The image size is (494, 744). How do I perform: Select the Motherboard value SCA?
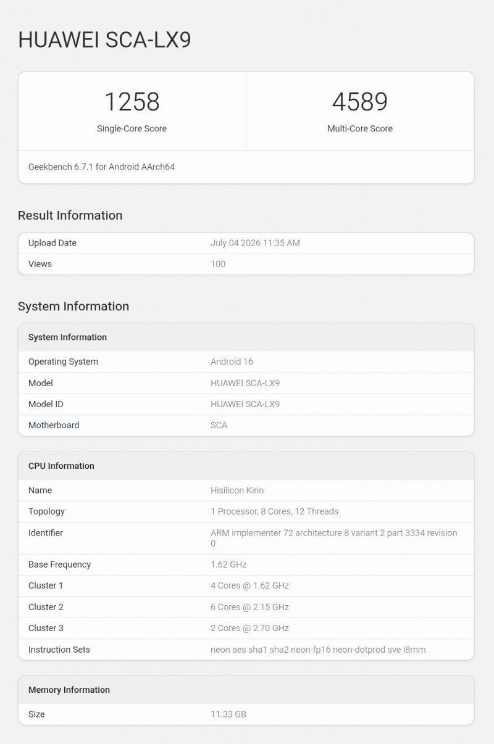pos(219,425)
